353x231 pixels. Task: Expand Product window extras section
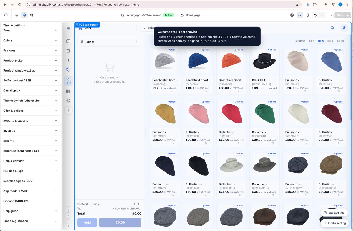(31, 70)
